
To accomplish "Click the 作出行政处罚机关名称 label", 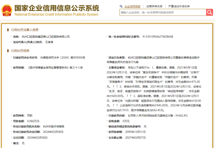I will click(27, 127).
